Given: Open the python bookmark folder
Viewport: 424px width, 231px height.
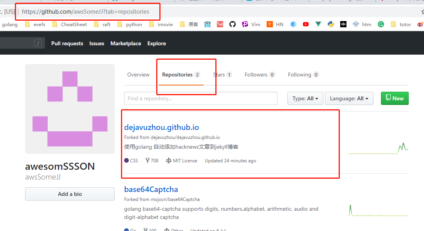Looking at the screenshot, I should pyautogui.click(x=130, y=25).
